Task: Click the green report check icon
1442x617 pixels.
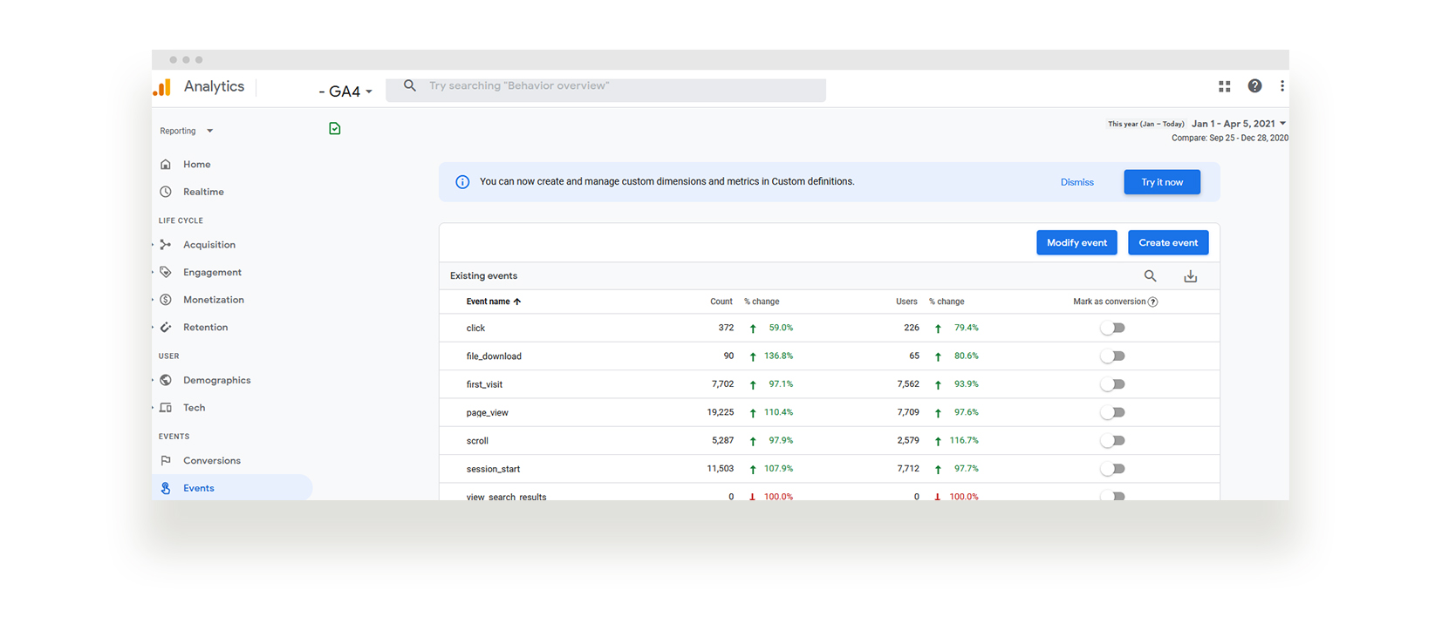Action: pos(335,129)
